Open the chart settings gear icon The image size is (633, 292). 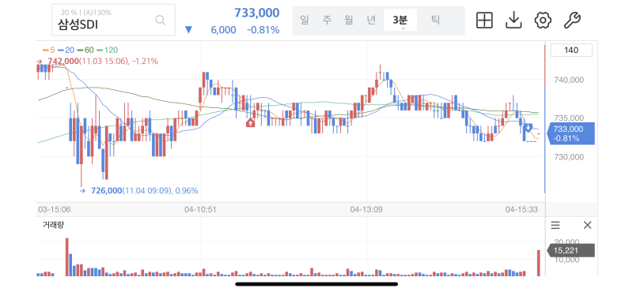click(x=543, y=20)
